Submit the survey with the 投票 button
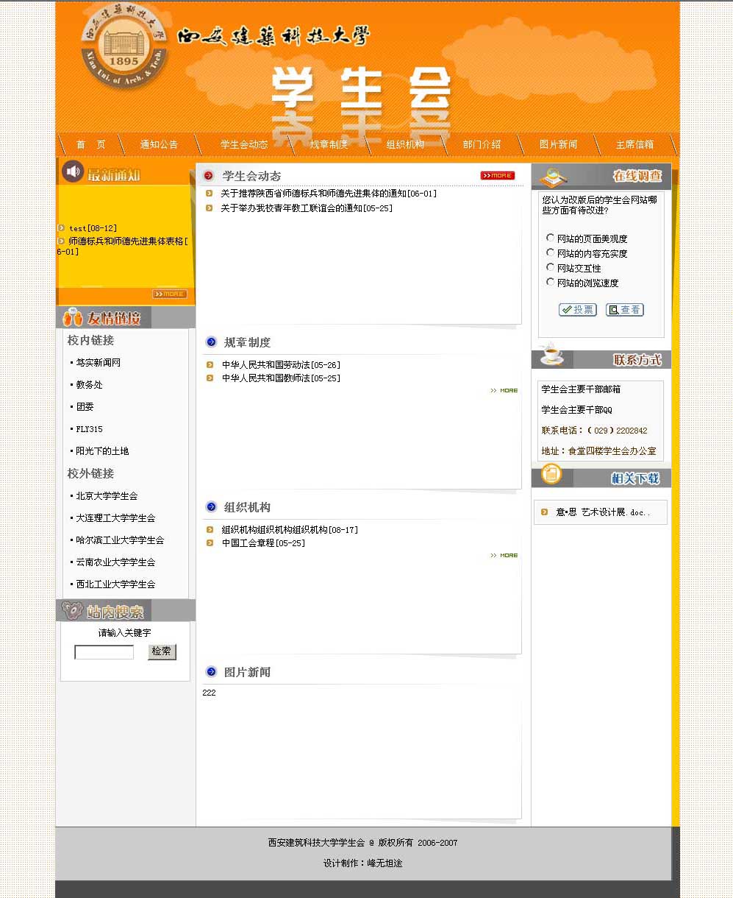Screen dimensions: 733x898 [x=577, y=310]
